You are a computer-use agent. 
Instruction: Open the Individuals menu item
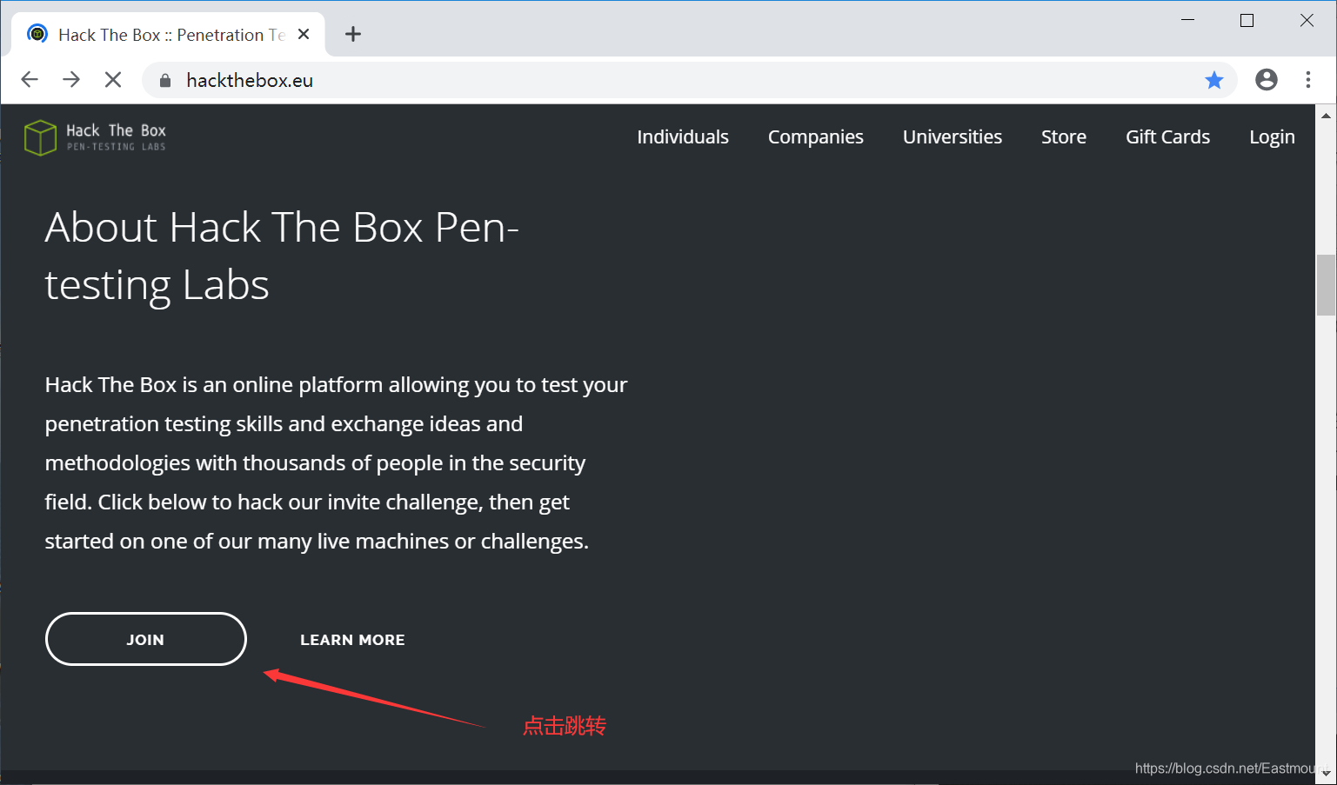[683, 136]
